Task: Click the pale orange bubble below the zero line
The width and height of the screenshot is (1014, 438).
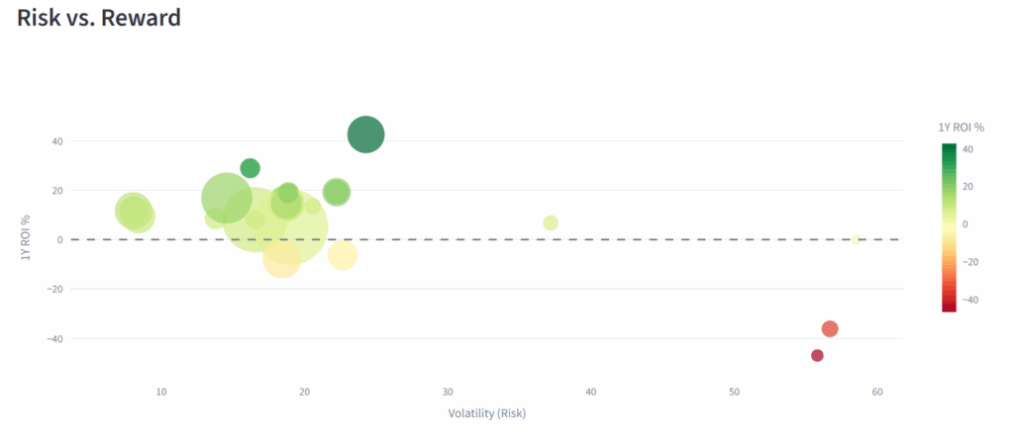Action: tap(281, 261)
